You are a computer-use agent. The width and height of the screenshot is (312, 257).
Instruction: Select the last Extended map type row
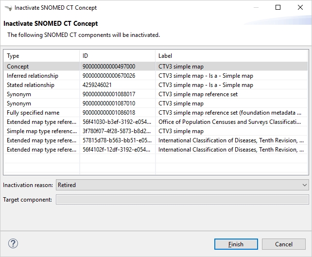pyautogui.click(x=41, y=150)
